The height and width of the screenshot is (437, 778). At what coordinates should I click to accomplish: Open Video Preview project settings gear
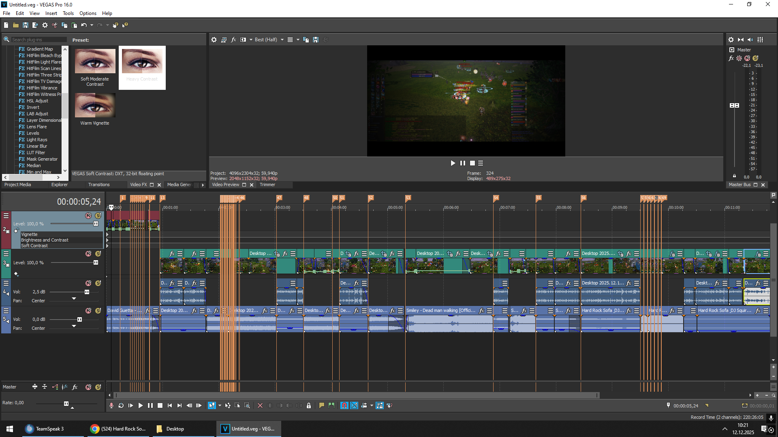click(214, 40)
